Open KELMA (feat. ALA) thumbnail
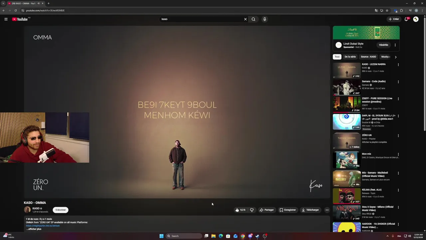Image resolution: width=426 pixels, height=240 pixels. [x=346, y=196]
